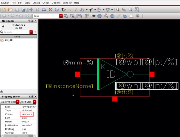Open the Create menu
The width and height of the screenshot is (180, 137).
[36, 3]
